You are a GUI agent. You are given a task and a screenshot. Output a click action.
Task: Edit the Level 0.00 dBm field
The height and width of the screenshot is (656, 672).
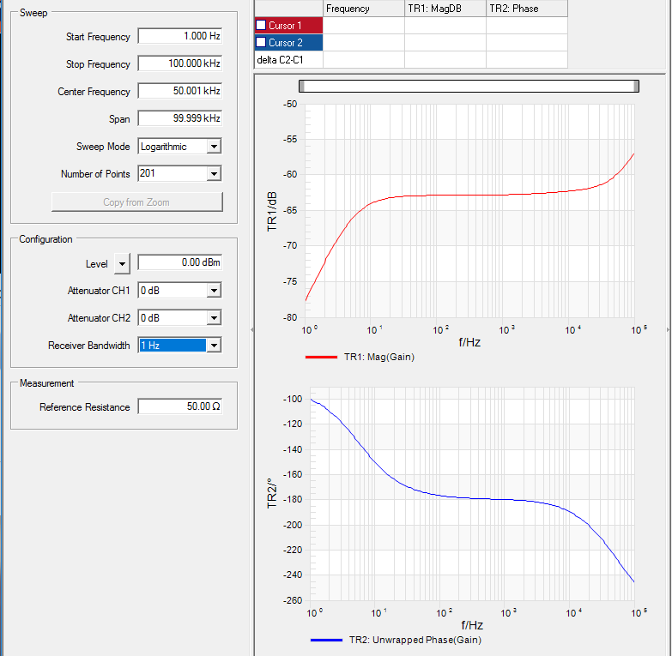(179, 262)
